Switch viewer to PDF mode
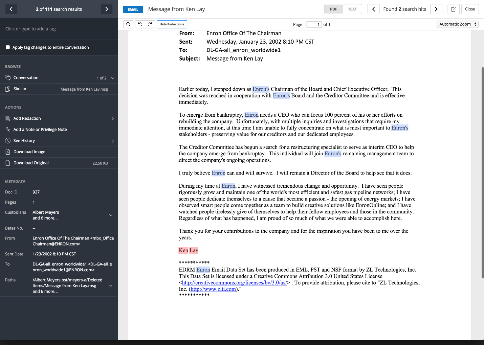484x345 pixels. tap(334, 9)
